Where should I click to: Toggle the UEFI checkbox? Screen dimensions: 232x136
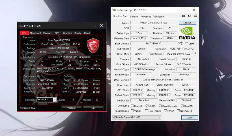[x=186, y=44]
